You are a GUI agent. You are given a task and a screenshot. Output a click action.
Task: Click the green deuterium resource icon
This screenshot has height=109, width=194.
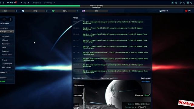pyautogui.click(x=53, y=11)
